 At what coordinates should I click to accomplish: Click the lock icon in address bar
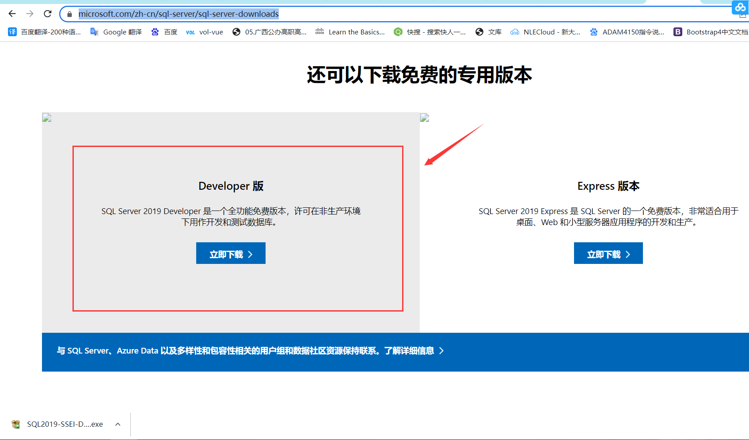[x=69, y=14]
